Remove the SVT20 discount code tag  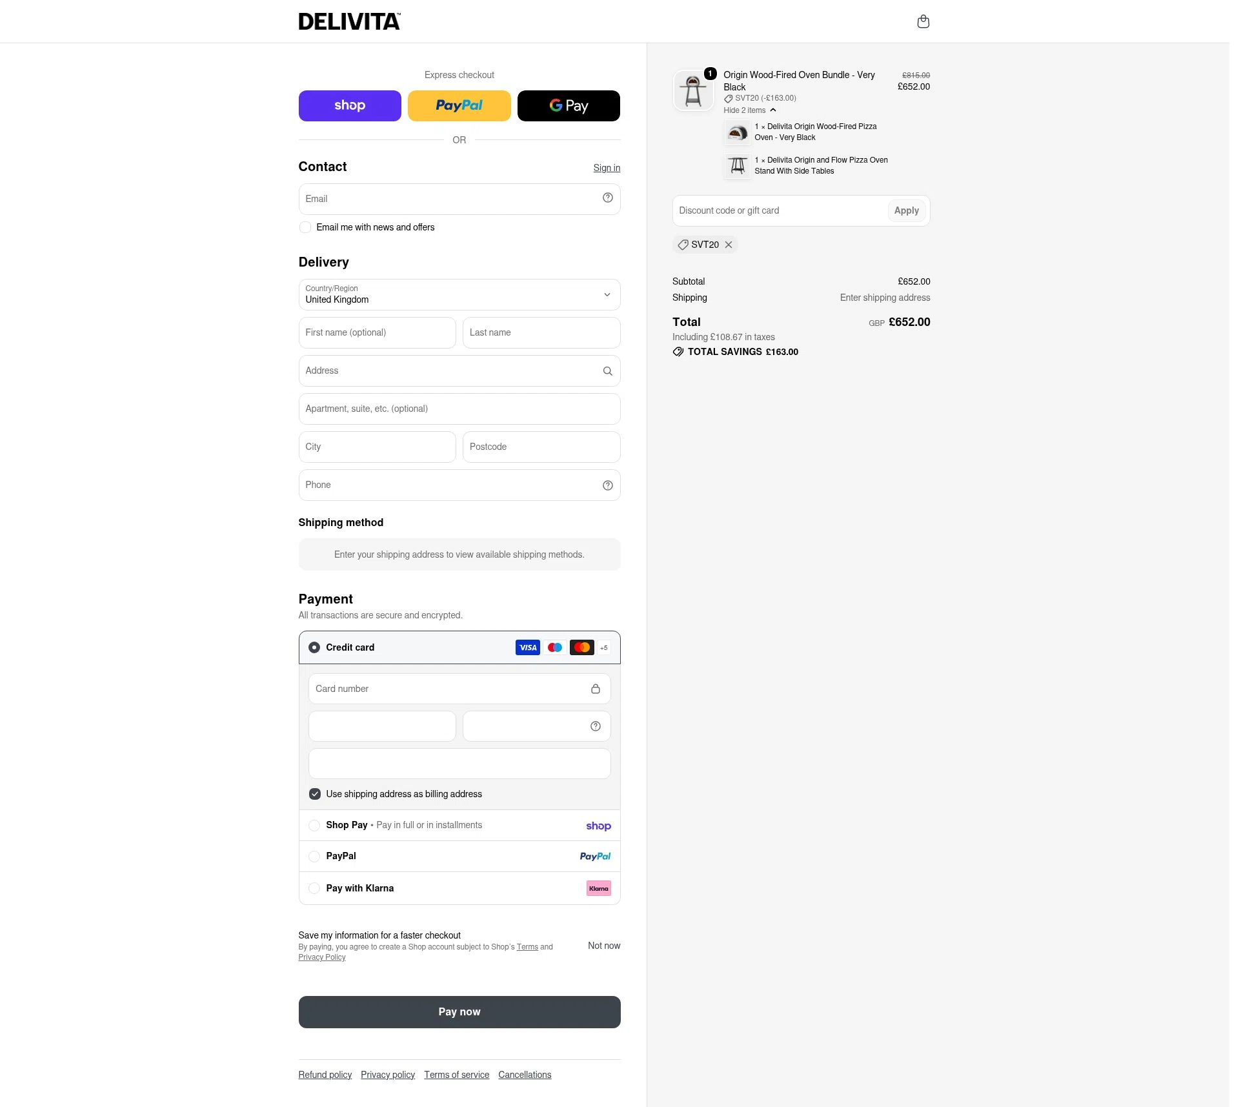(728, 245)
